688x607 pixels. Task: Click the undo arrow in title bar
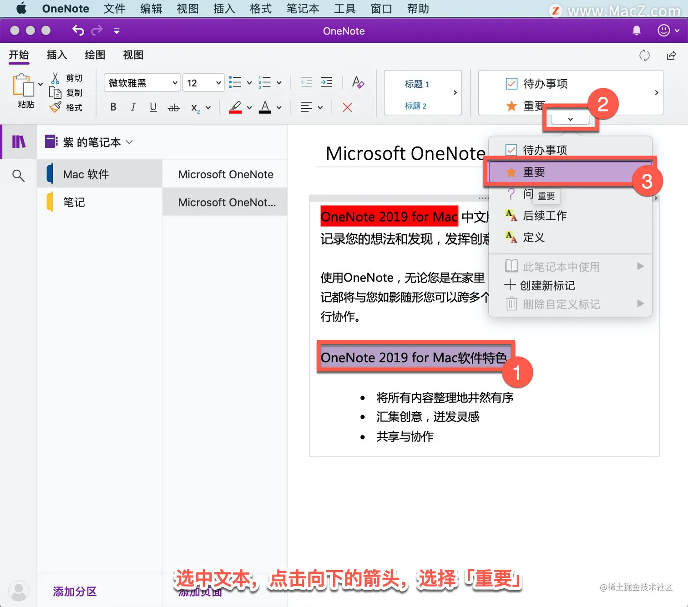(x=78, y=30)
